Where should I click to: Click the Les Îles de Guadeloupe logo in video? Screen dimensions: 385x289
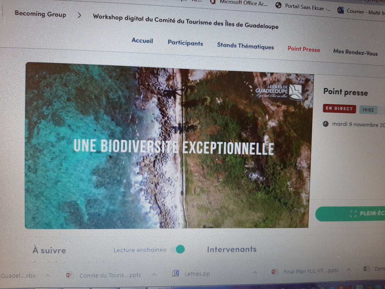(279, 92)
